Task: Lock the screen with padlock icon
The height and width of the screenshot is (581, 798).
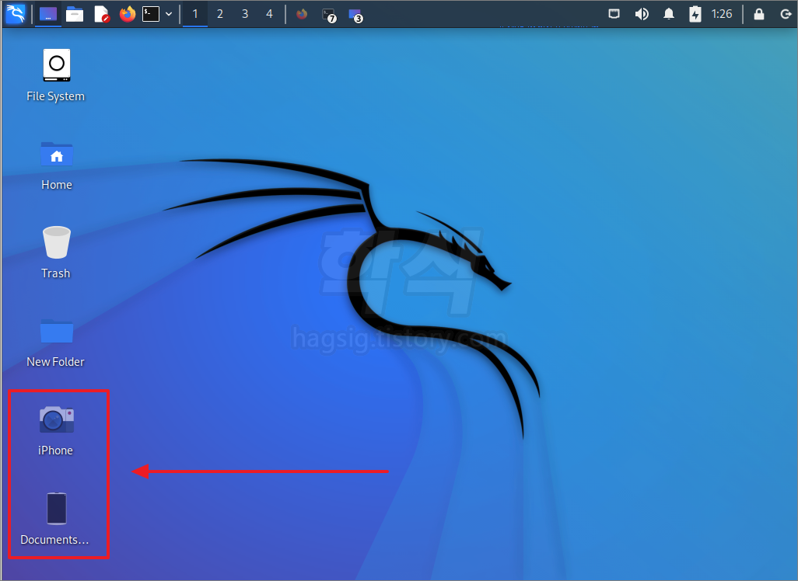Action: coord(759,14)
